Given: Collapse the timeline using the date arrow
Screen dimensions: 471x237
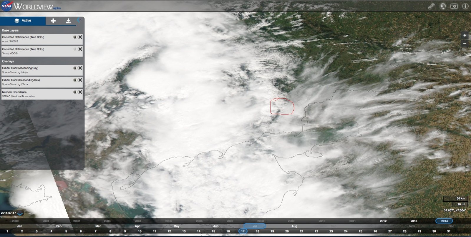Looking at the screenshot, I should click(x=20, y=213).
